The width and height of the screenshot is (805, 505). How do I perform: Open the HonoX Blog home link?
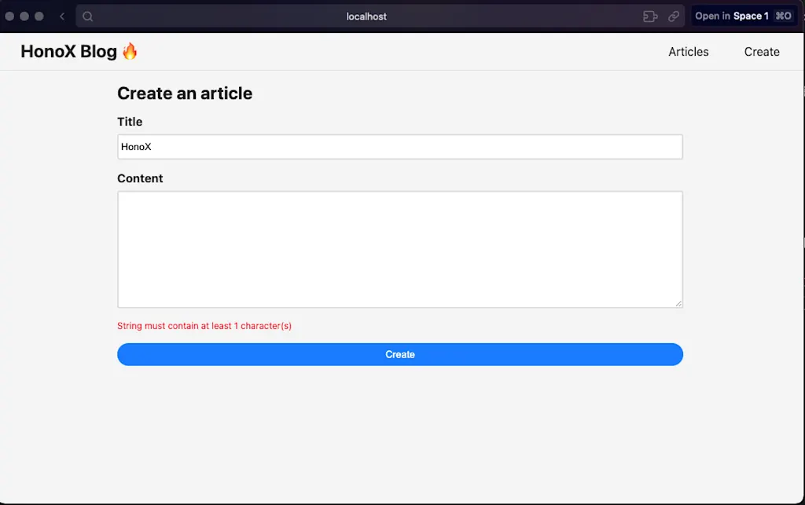(x=79, y=51)
